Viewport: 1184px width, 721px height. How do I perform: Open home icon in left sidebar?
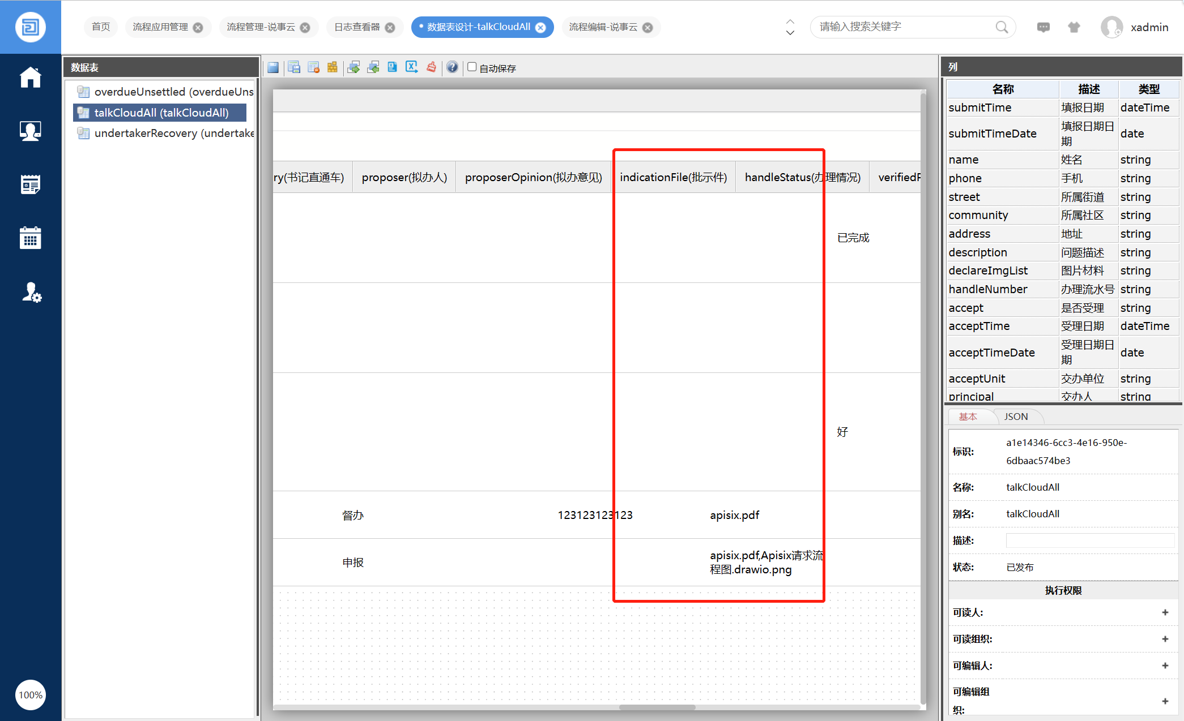(x=30, y=78)
